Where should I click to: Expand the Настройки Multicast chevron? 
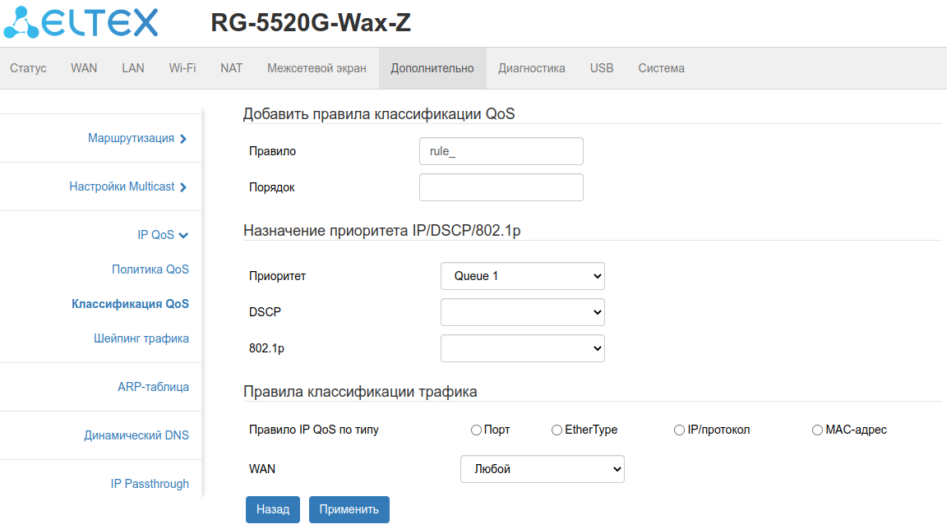[183, 187]
